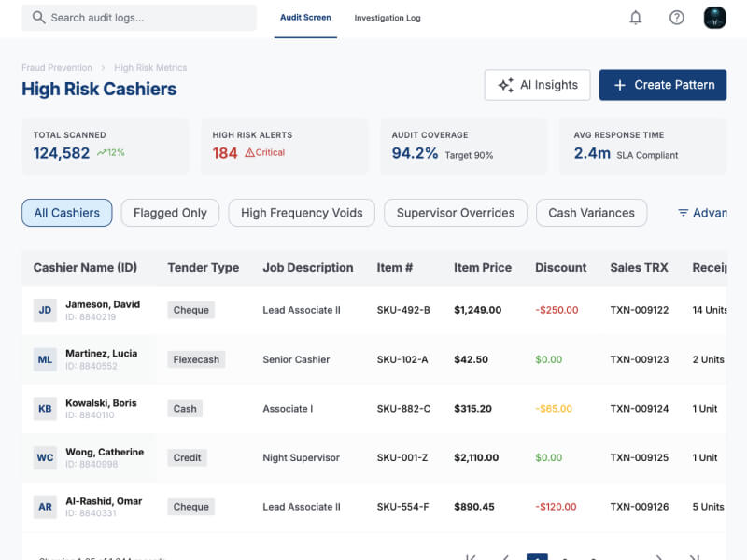Click the -$250.00 discount value
The width and height of the screenshot is (747, 560).
(x=557, y=310)
